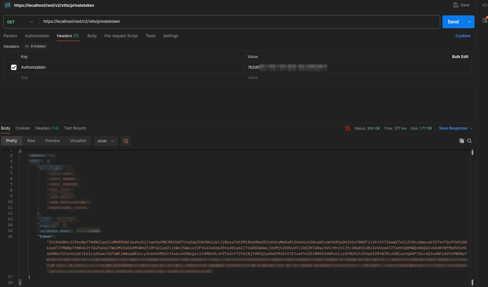Click the empty Value placeholder field

[358, 78]
